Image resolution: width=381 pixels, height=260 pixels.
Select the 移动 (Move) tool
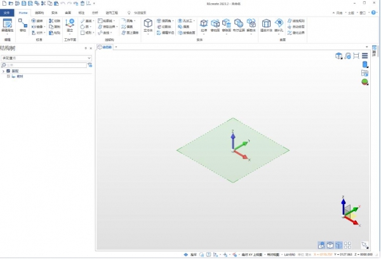click(23, 24)
